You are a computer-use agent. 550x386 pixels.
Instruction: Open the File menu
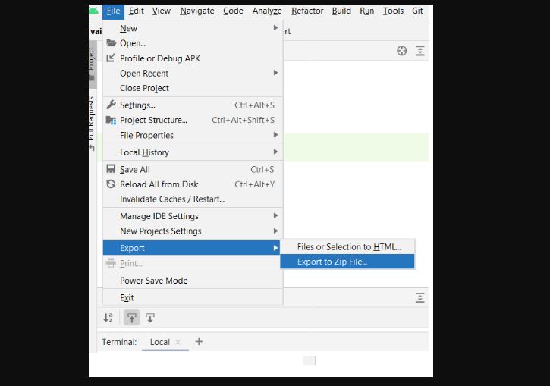coord(113,11)
